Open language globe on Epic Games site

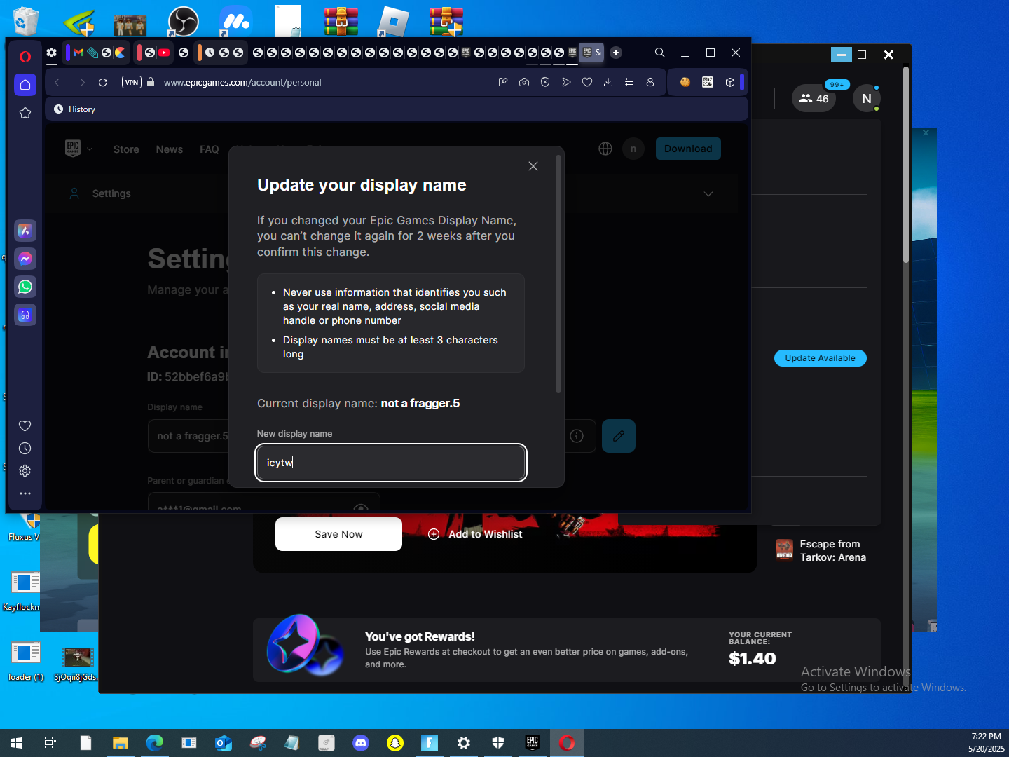[605, 149]
